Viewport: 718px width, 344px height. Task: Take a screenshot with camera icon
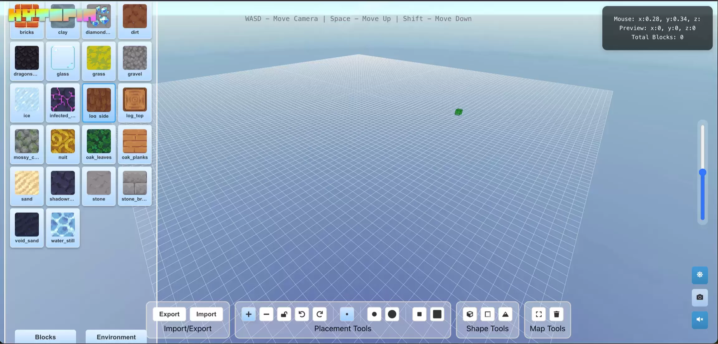pos(700,297)
